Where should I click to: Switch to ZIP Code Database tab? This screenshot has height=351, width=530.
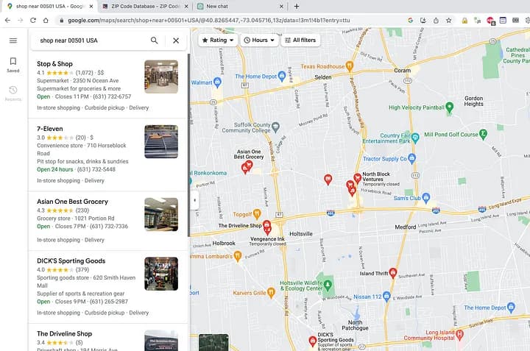pyautogui.click(x=145, y=6)
